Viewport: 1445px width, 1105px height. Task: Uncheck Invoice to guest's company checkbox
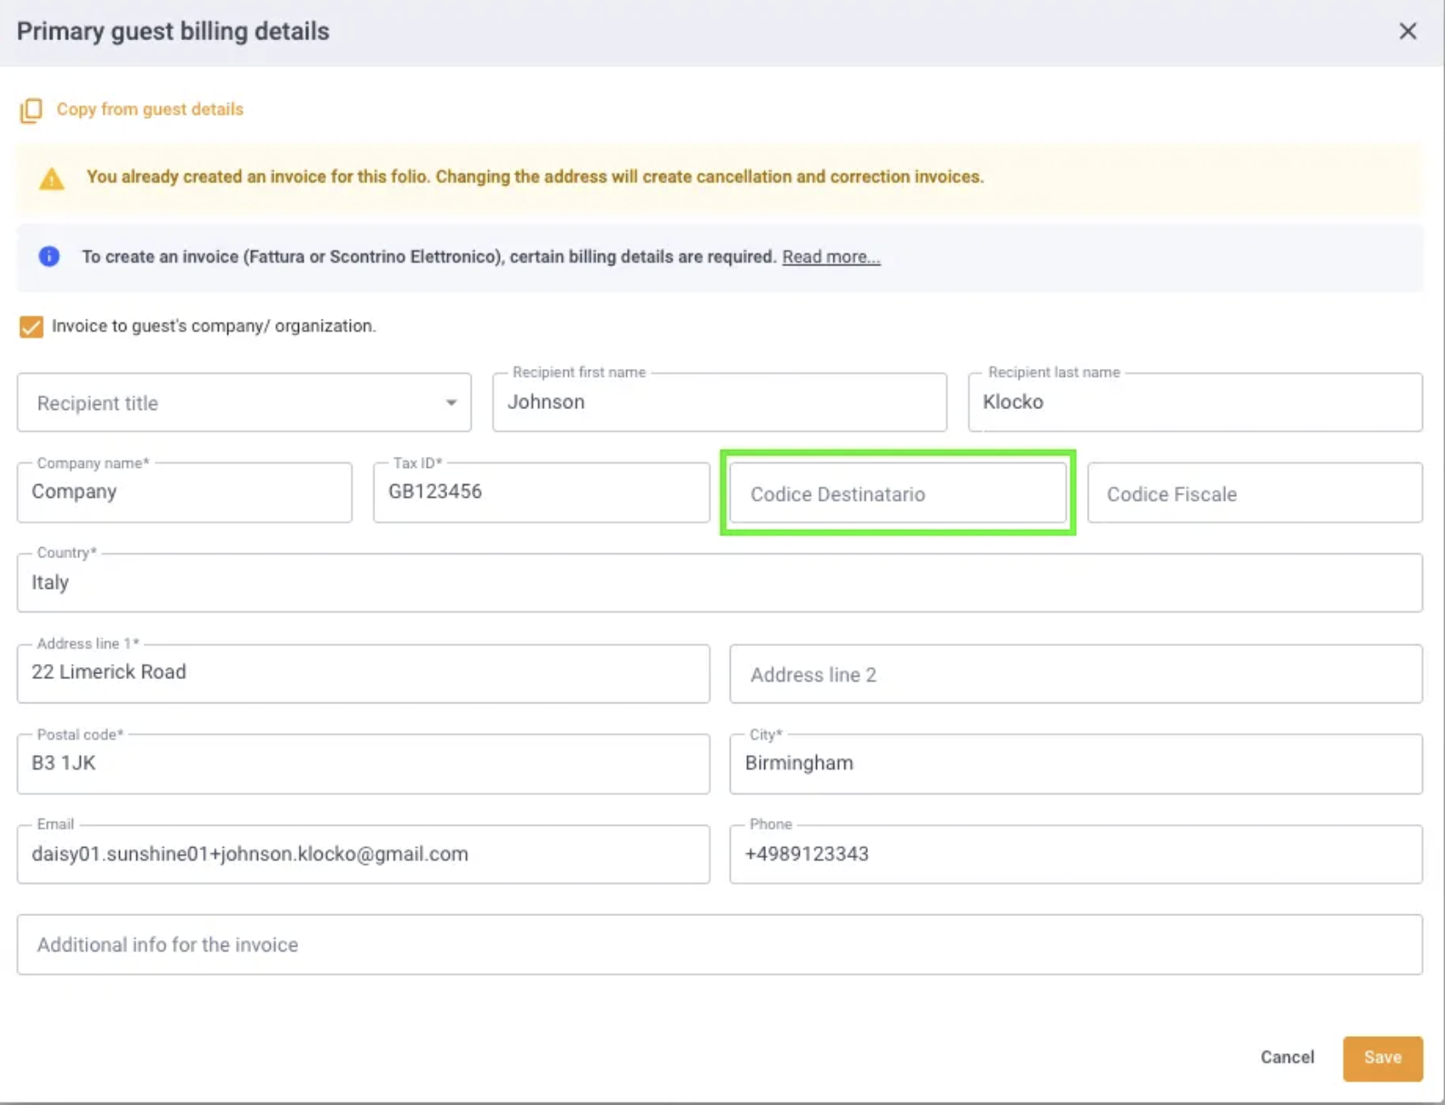click(x=31, y=326)
